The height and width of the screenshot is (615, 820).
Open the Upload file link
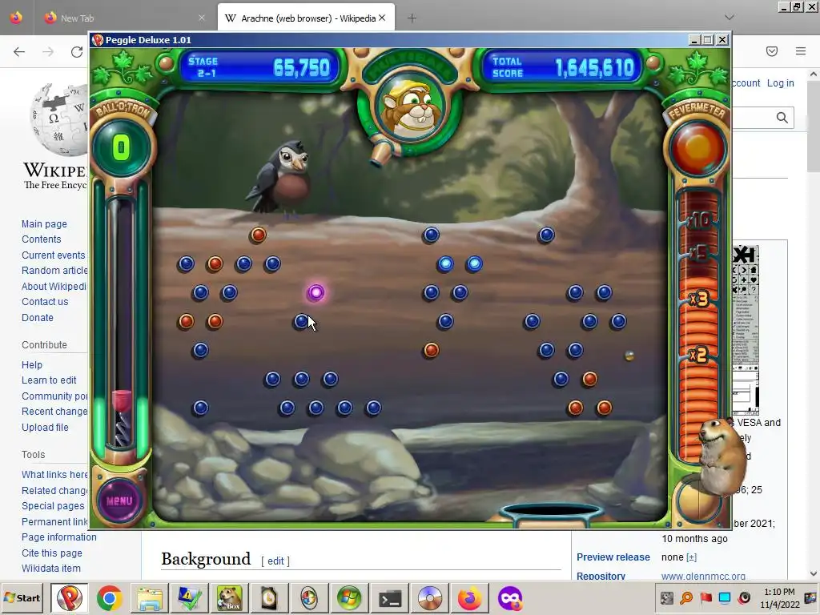tap(45, 428)
